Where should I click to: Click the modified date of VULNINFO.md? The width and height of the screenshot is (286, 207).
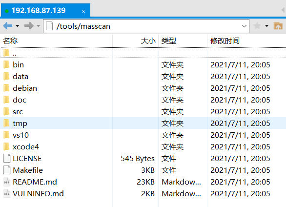240,193
